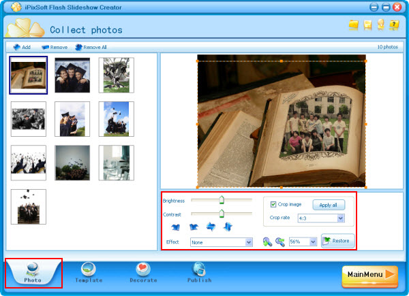Switch to the Decorate tab
Image resolution: width=409 pixels, height=296 pixels.
click(143, 273)
